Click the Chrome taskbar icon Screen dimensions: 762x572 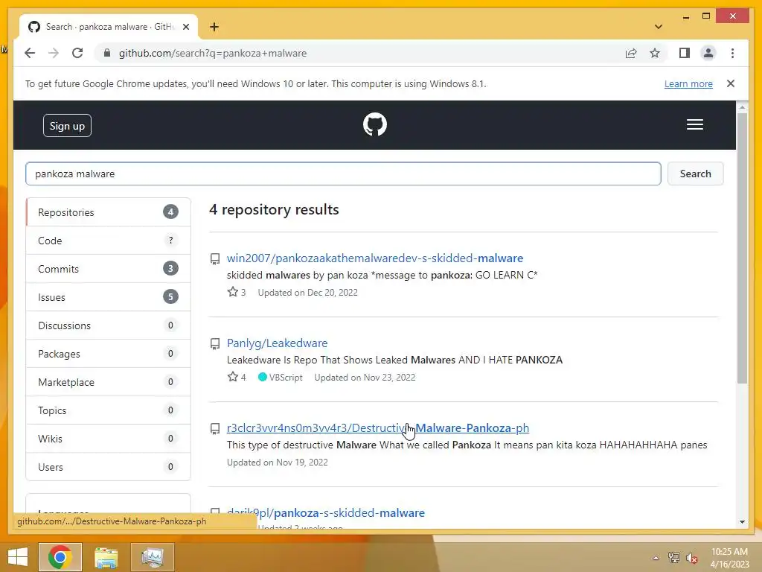point(60,557)
